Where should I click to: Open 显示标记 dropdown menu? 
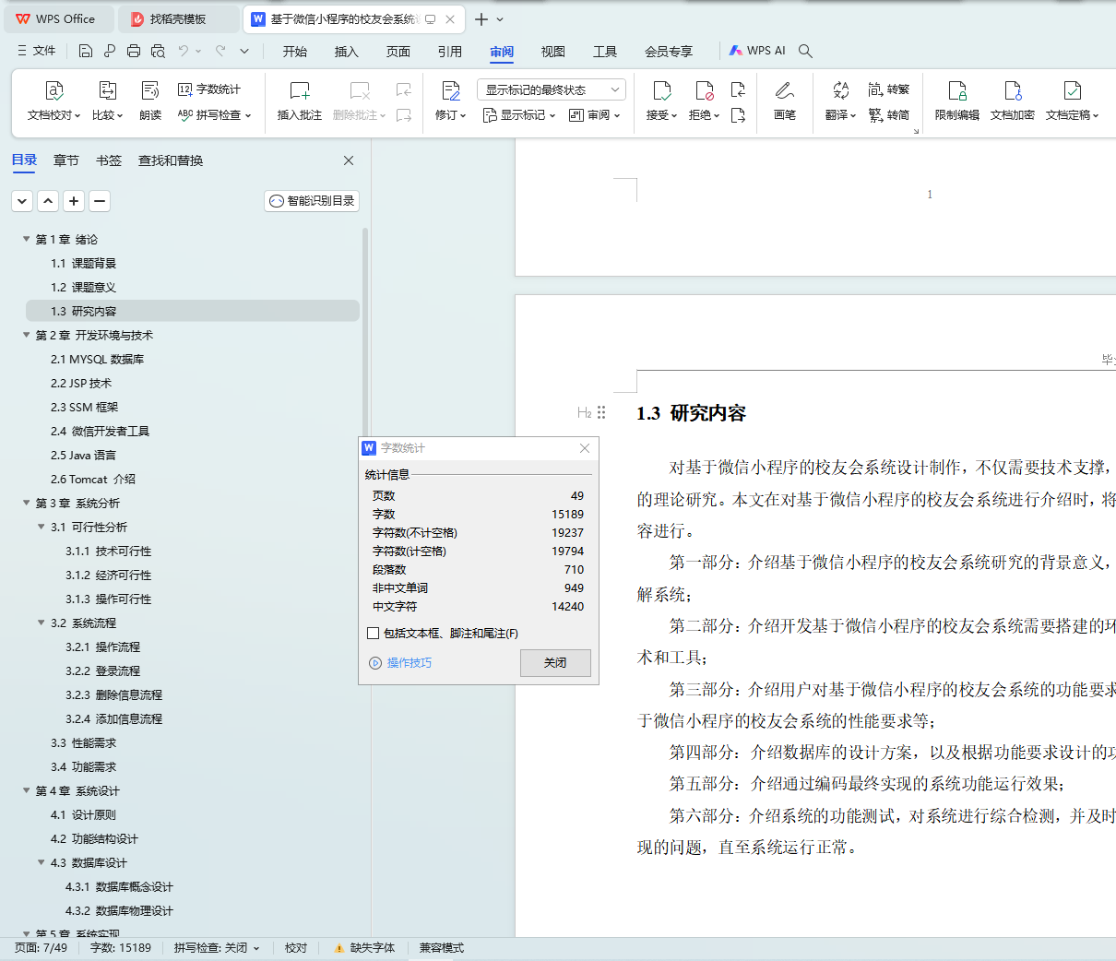click(519, 115)
